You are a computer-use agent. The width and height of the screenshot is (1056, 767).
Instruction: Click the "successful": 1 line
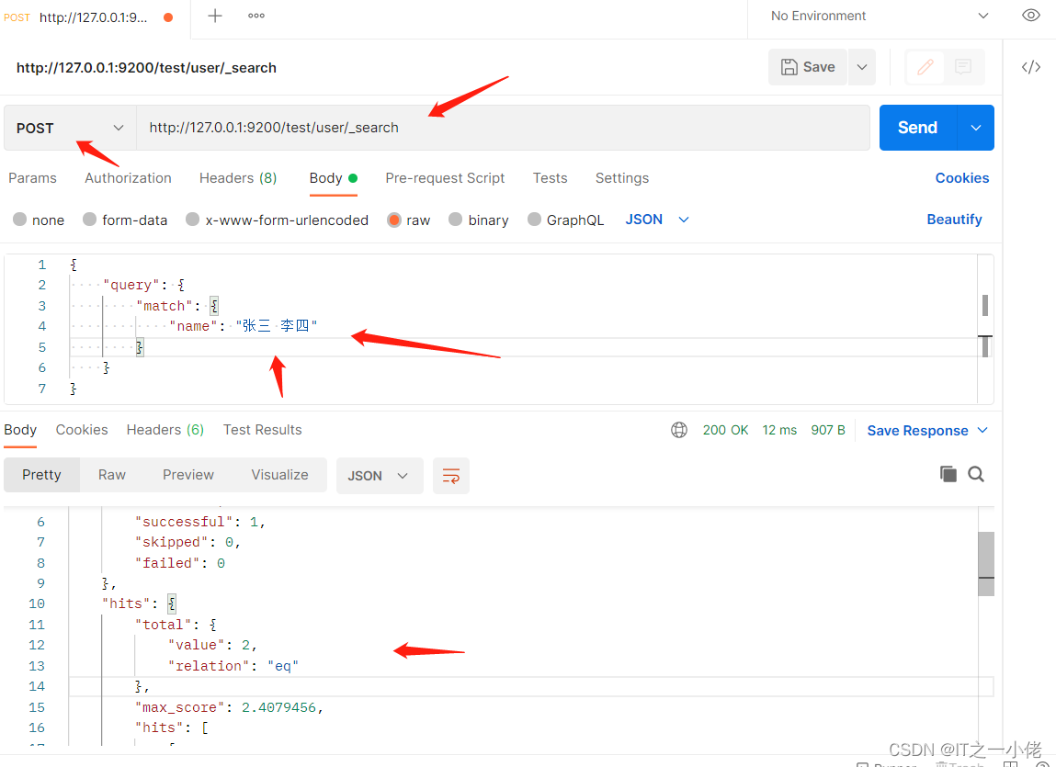[x=200, y=521]
